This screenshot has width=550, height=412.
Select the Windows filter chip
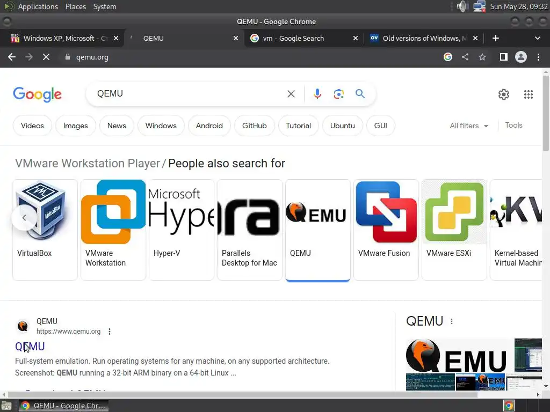[x=161, y=126]
